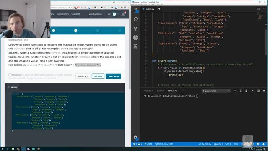Open the third step in challenge progress bar
The height and width of the screenshot is (151, 268).
98,31
